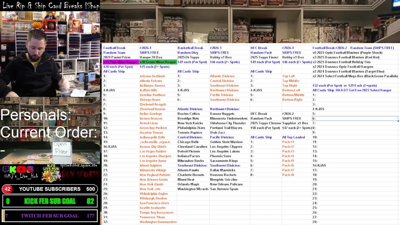Viewport: 400px width, 225px height.
Task: Click the webcam feed of the streamer
Action: [50, 54]
